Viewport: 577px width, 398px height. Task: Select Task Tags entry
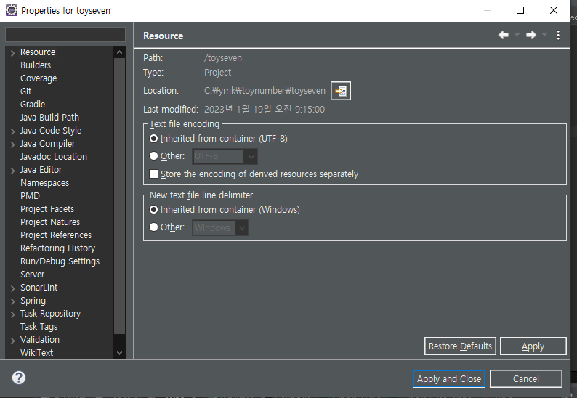point(39,327)
